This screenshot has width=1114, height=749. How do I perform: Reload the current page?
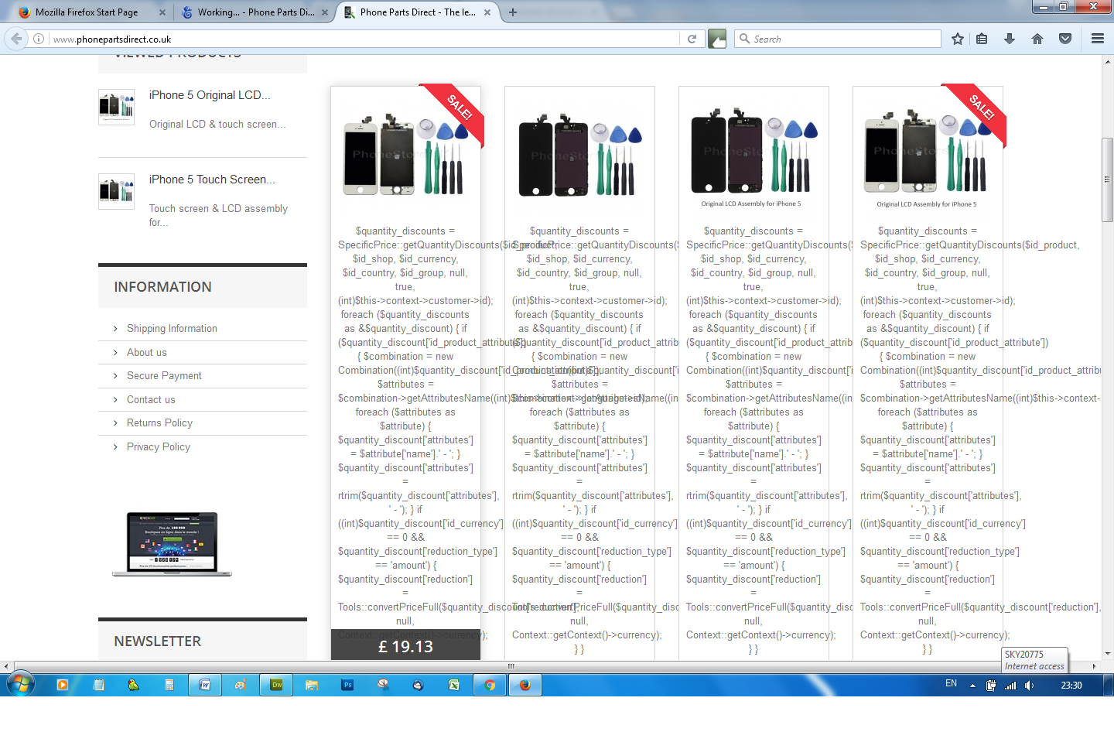click(x=692, y=39)
